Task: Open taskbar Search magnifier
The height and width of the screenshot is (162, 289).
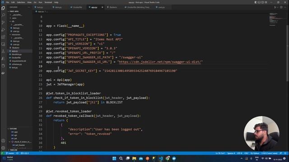Action: click(x=121, y=158)
